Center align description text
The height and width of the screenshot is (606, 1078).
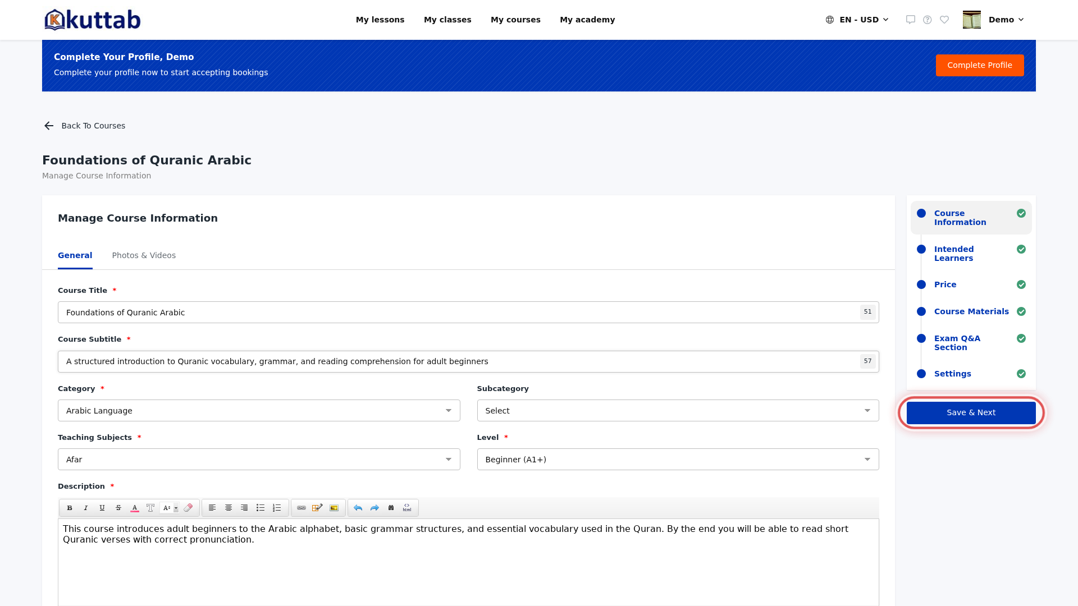pyautogui.click(x=229, y=508)
